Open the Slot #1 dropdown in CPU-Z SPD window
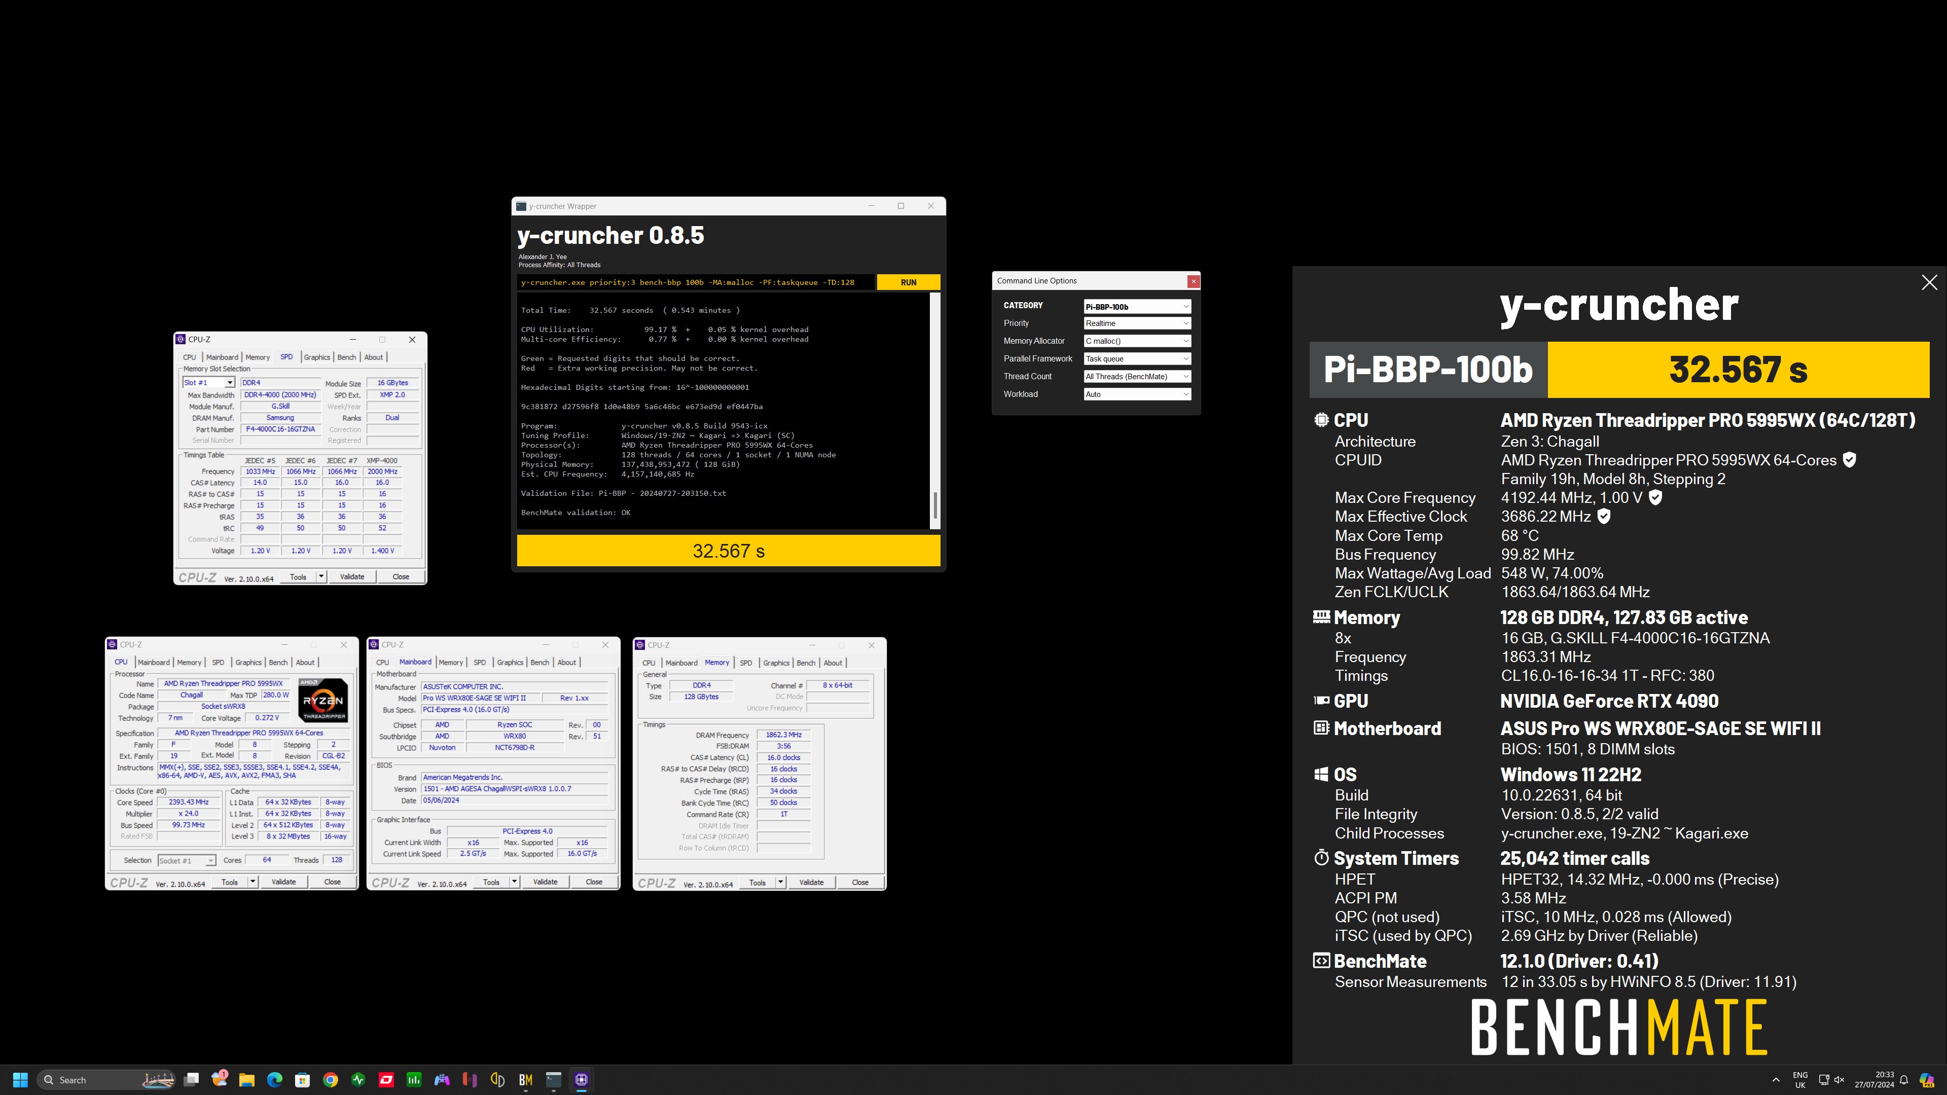1947x1095 pixels. [x=208, y=382]
